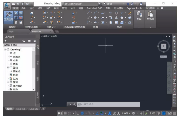Toggle object snap tracking in status bar
Screen dimensions: 185x117
97,113
